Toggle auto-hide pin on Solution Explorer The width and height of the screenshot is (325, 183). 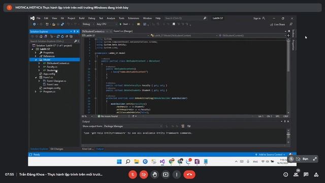tap(75, 32)
